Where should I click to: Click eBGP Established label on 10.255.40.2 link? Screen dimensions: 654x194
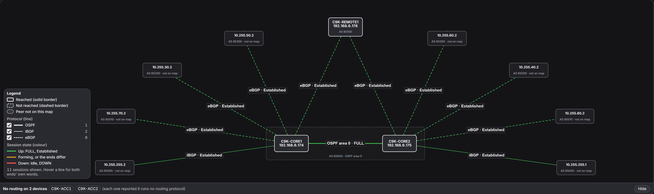(465, 106)
